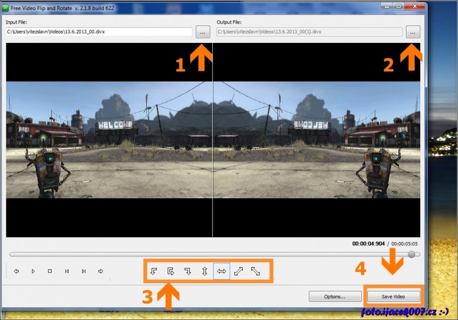Play the video preview
Screen dimensions: 458x320
click(x=33, y=271)
